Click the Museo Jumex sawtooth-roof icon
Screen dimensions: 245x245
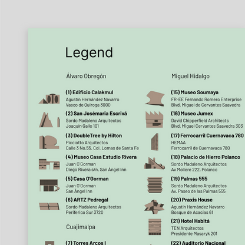tap(154, 120)
